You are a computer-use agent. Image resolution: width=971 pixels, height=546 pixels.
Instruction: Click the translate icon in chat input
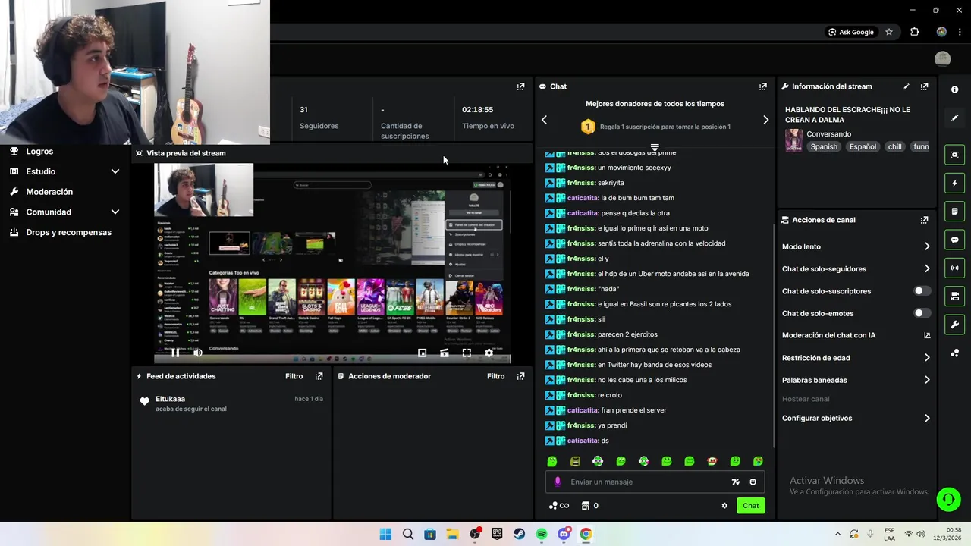pyautogui.click(x=735, y=482)
